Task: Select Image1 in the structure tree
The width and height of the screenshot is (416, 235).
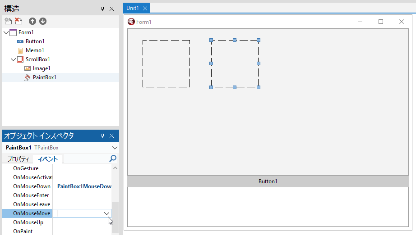Action: click(x=42, y=68)
